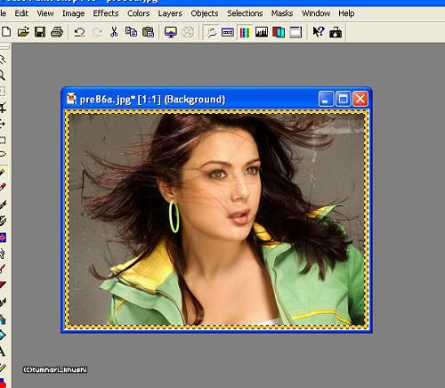Save the image with the floppy disk icon
The width and height of the screenshot is (445, 388).
[40, 32]
